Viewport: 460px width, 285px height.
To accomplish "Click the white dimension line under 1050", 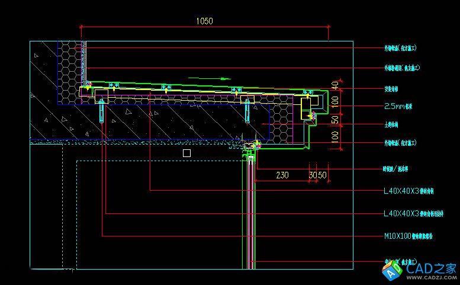I will 204,27.
